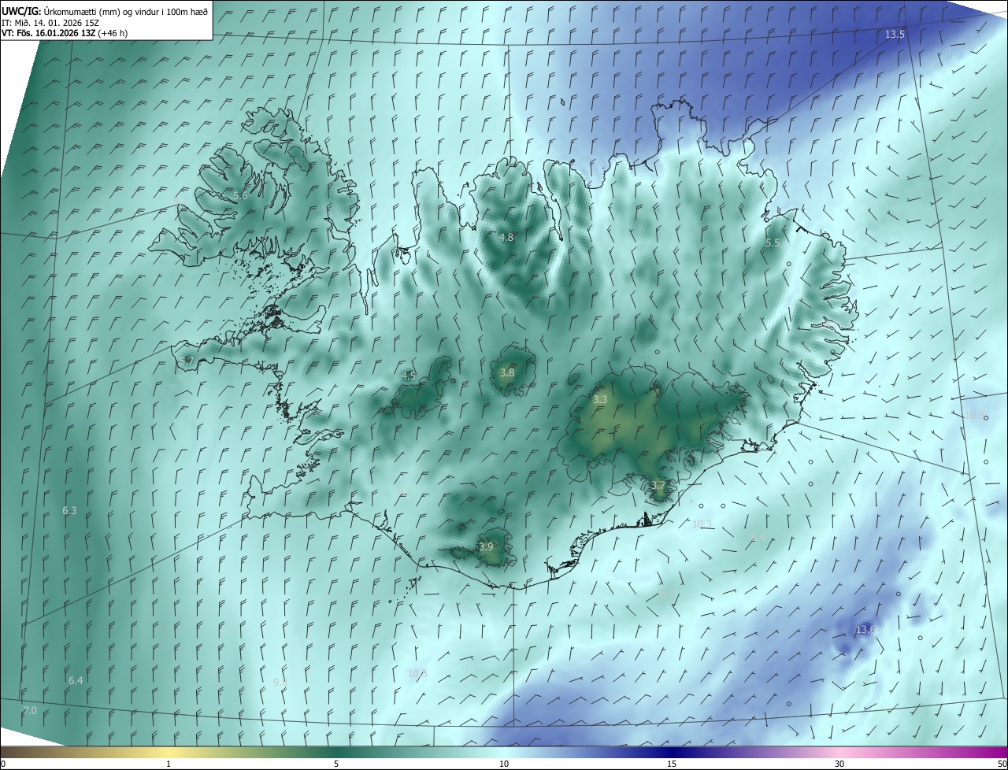The image size is (1008, 770).
Task: Click the 4.5 value label
Action: click(x=409, y=376)
